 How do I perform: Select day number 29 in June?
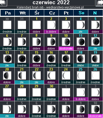[x=37, y=86]
